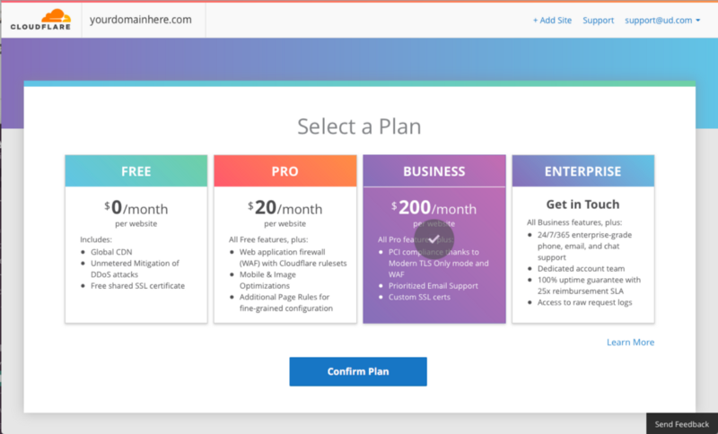Click the $20/month price on Pro plan
718x434 pixels.
click(x=285, y=208)
